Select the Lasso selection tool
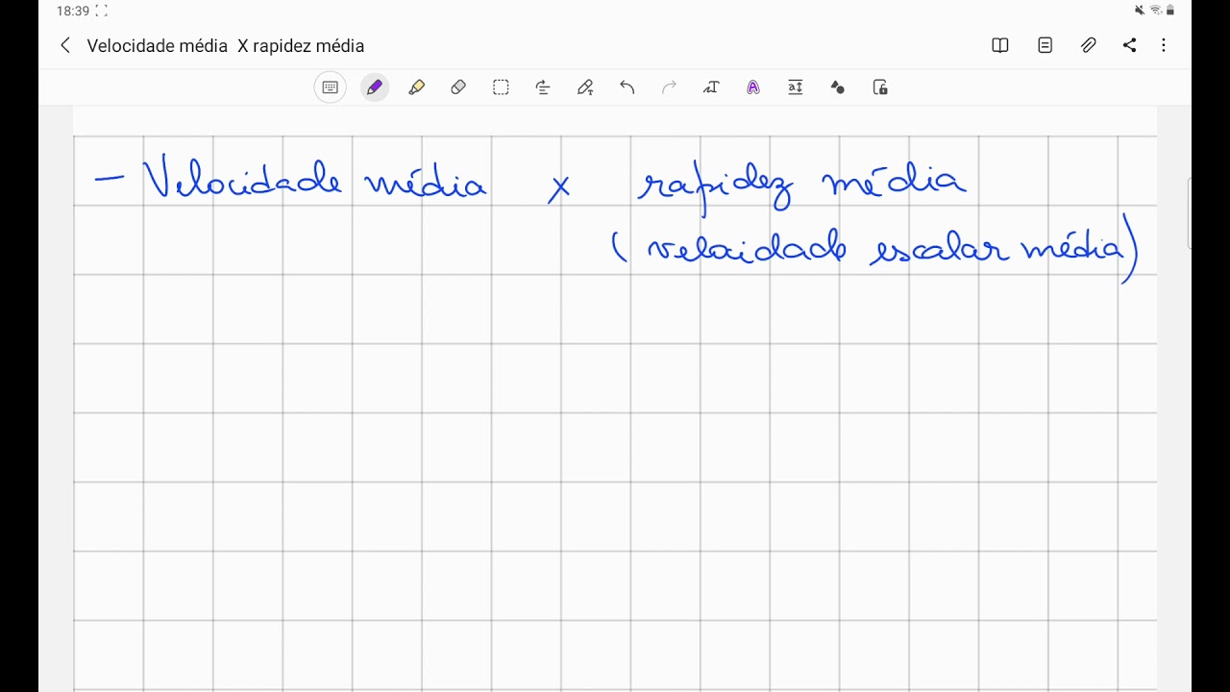Screen dimensions: 1230x692 501,87
